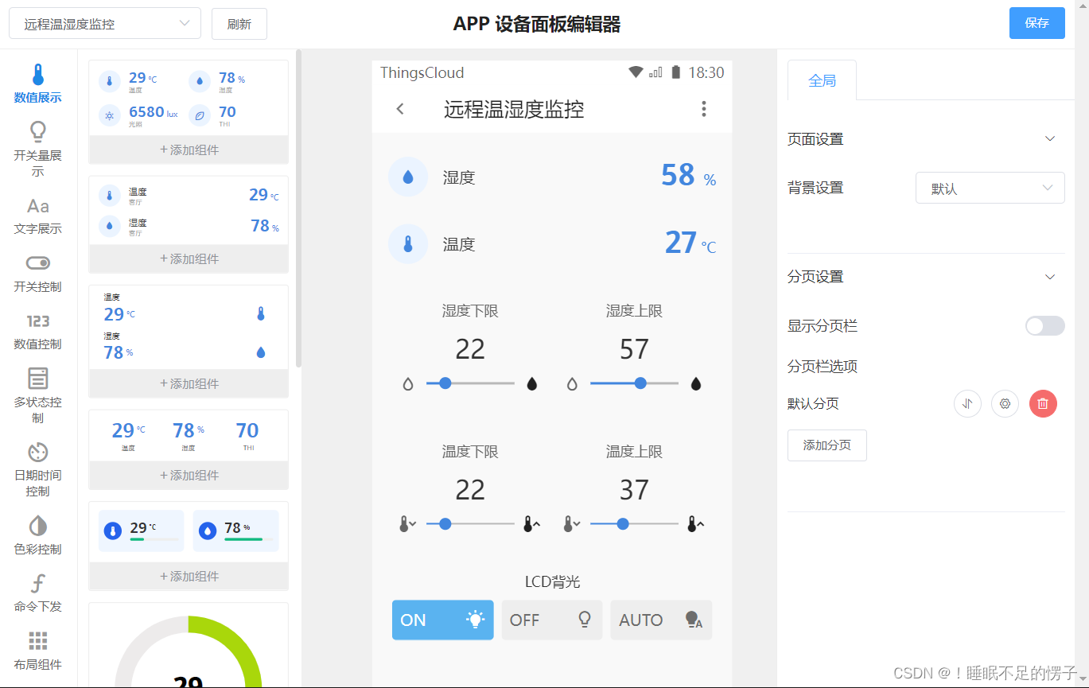Set LCD背光 to OFF

[552, 620]
